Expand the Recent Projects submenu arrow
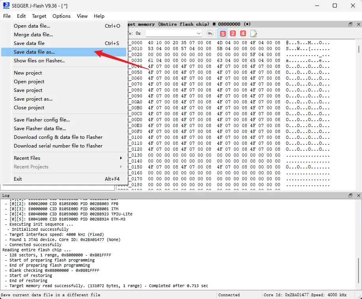The width and height of the screenshot is (362, 299). tap(121, 167)
